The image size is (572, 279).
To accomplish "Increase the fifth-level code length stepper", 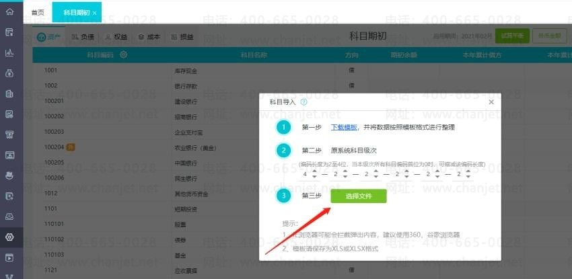I will point(437,171).
